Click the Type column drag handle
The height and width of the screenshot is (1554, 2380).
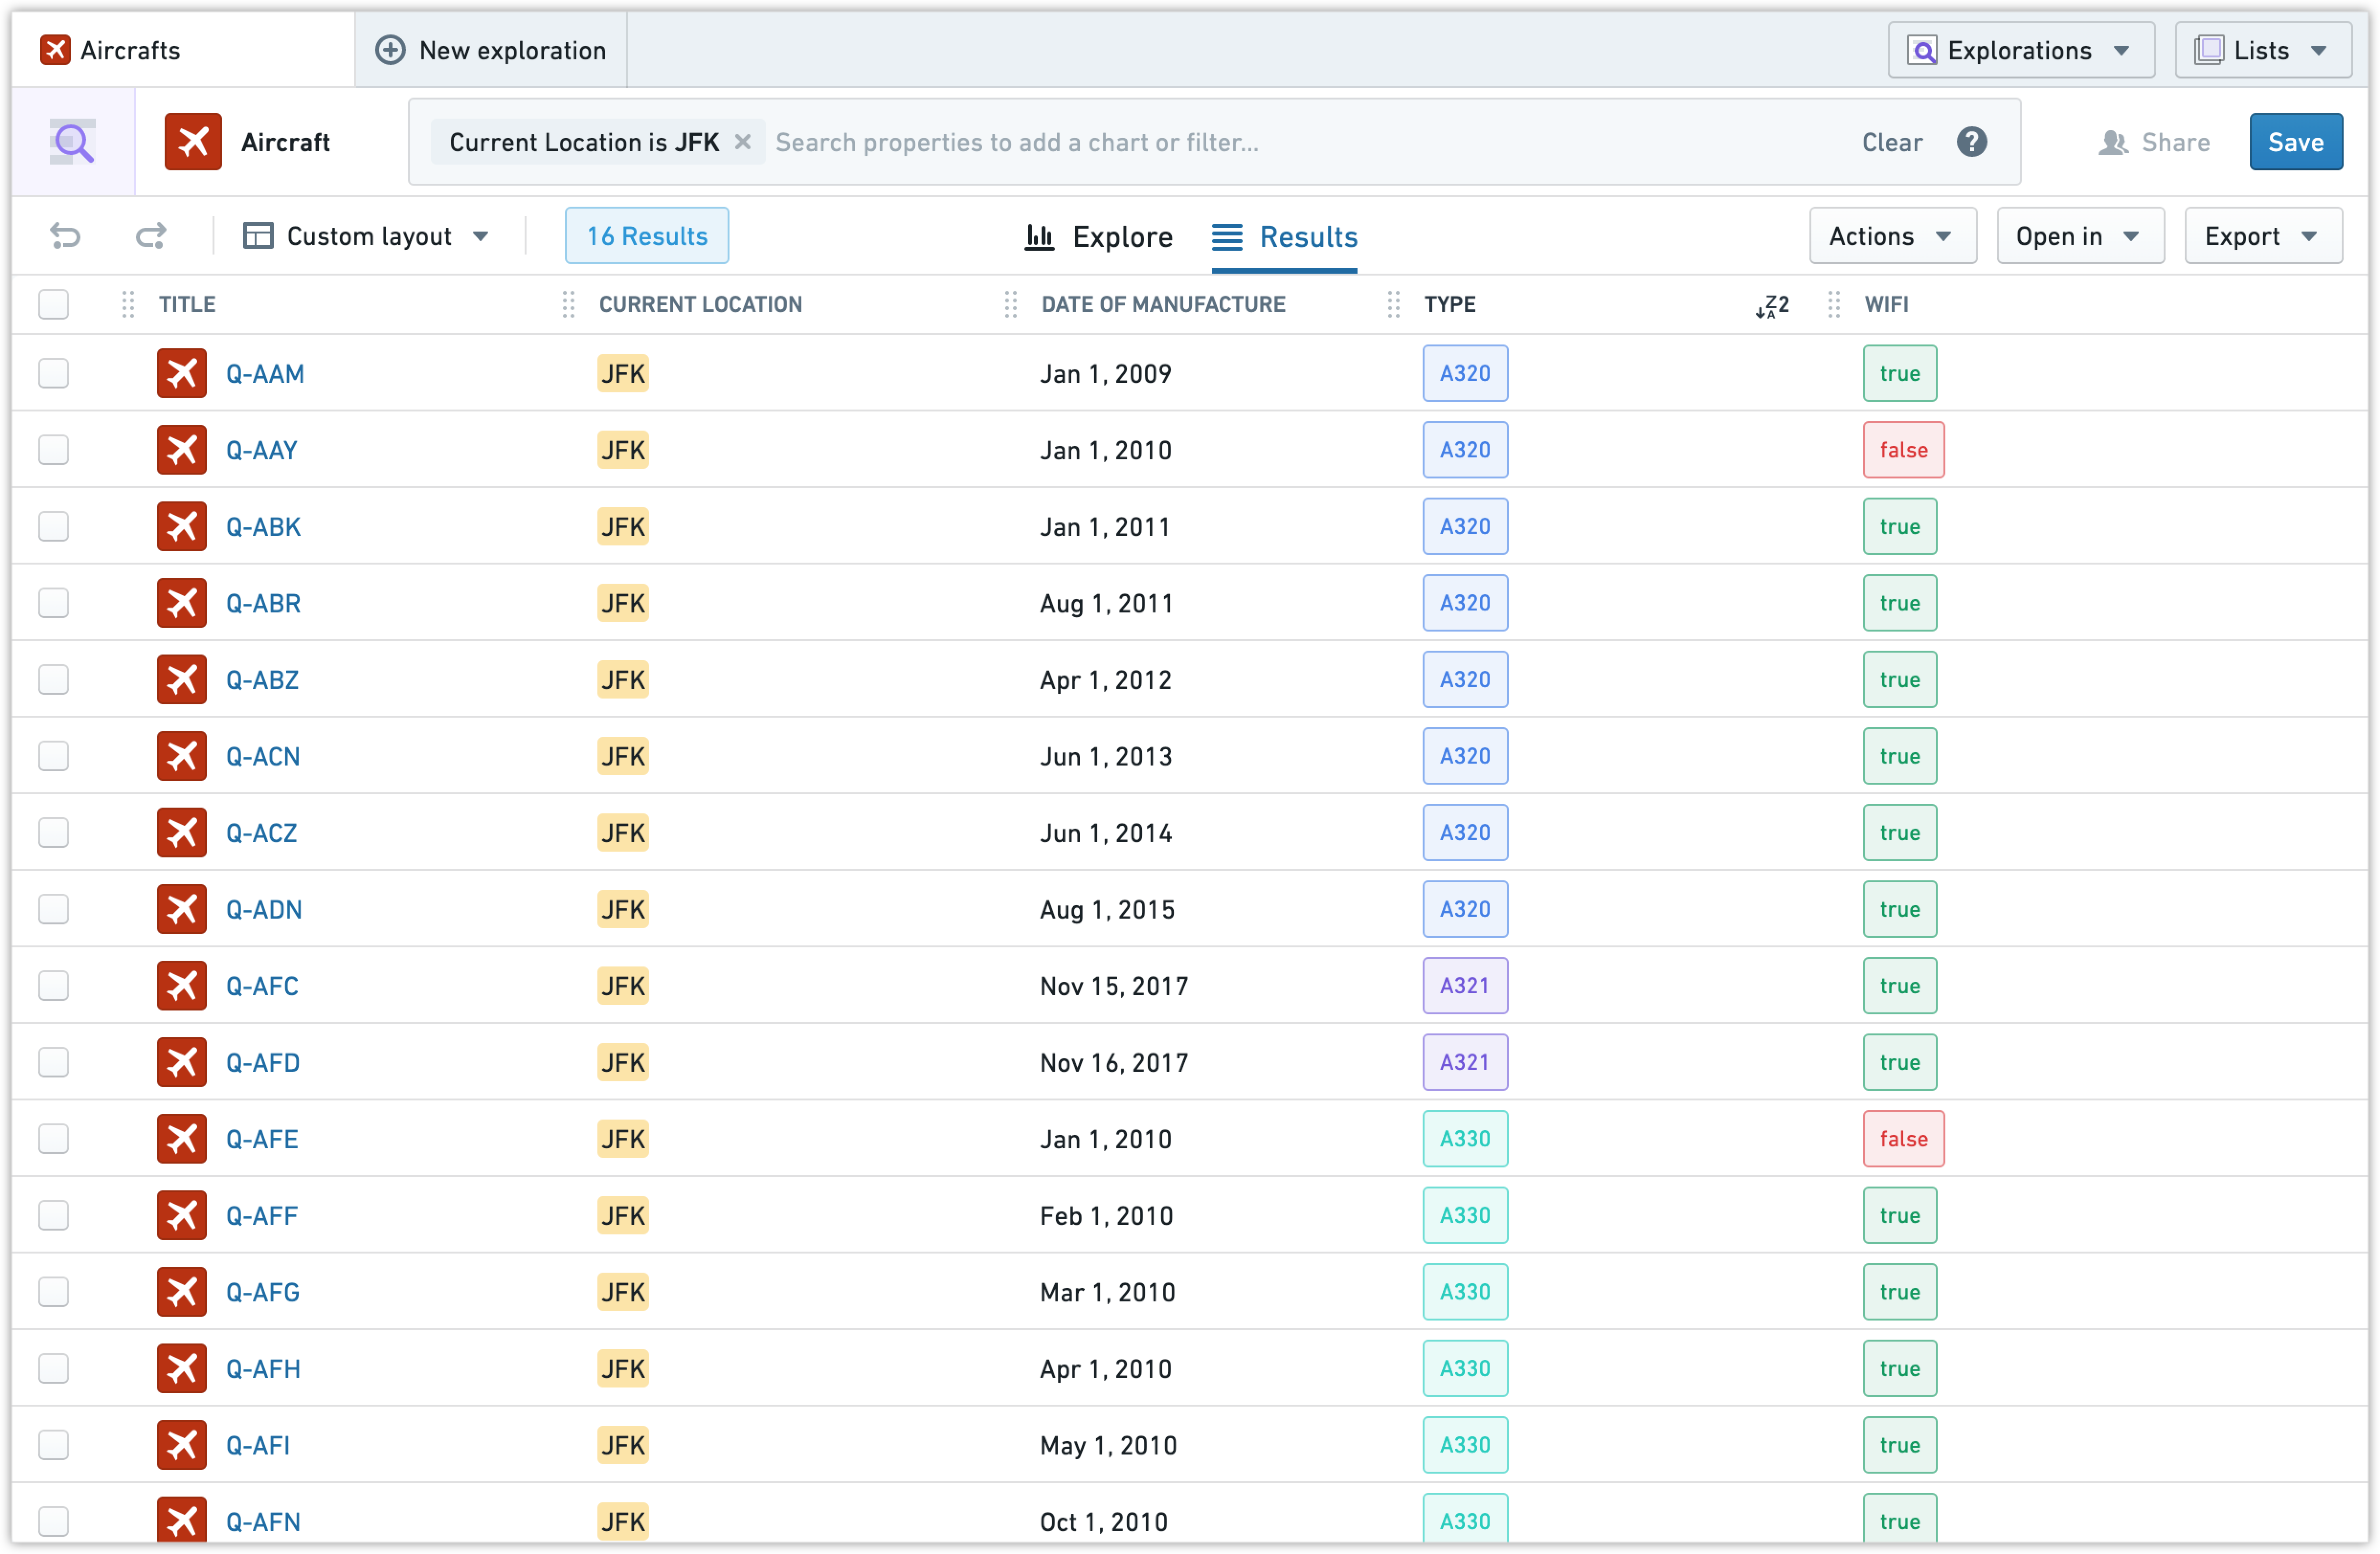pyautogui.click(x=1394, y=305)
